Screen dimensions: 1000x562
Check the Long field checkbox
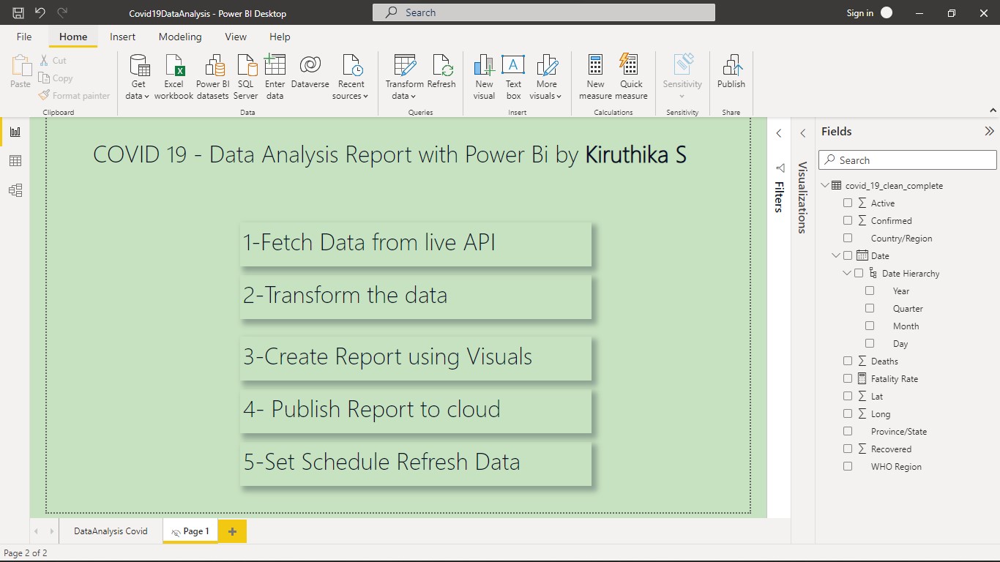pos(848,413)
